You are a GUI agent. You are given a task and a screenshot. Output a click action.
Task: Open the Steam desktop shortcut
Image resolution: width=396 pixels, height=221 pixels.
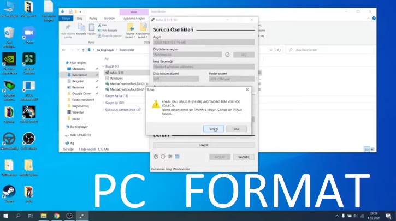[x=9, y=194]
